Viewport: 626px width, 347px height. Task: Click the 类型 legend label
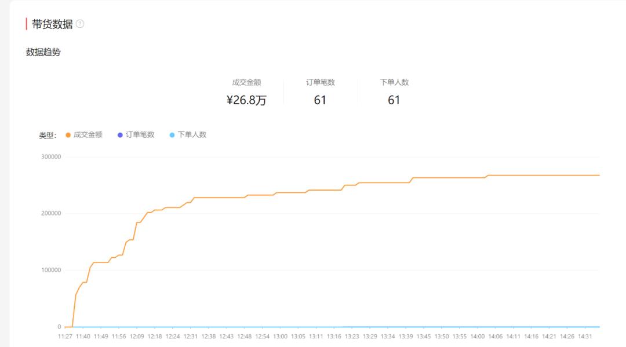46,134
